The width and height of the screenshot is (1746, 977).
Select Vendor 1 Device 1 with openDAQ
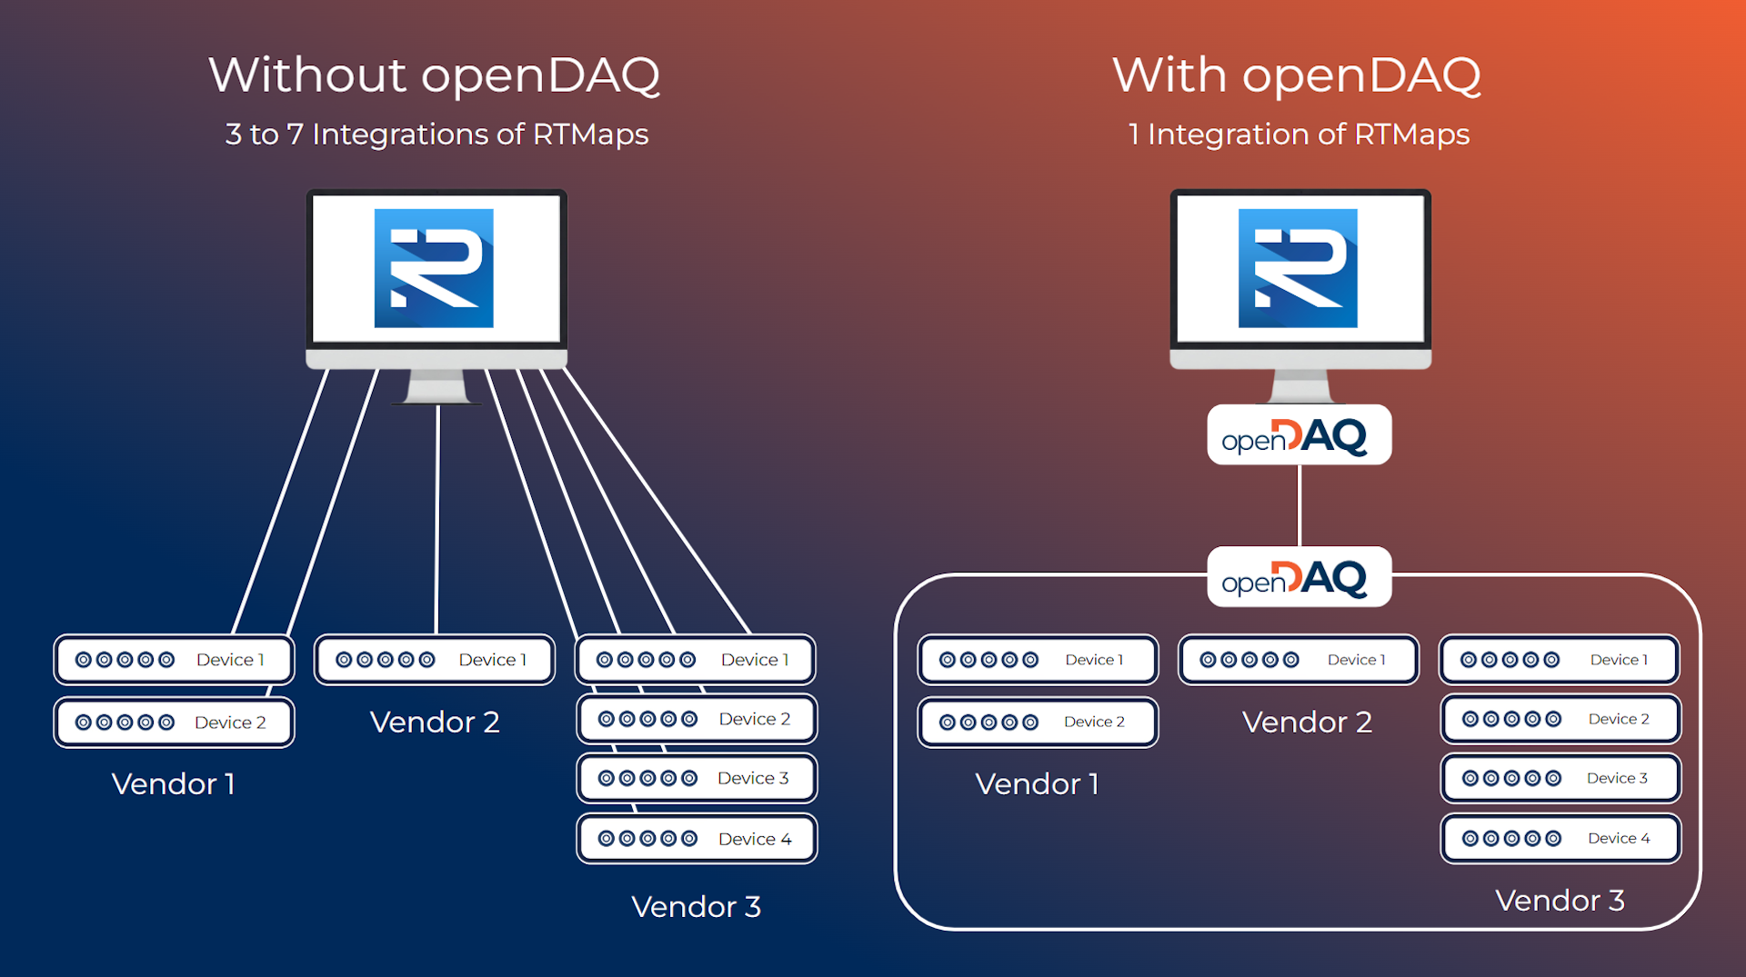tap(1038, 660)
